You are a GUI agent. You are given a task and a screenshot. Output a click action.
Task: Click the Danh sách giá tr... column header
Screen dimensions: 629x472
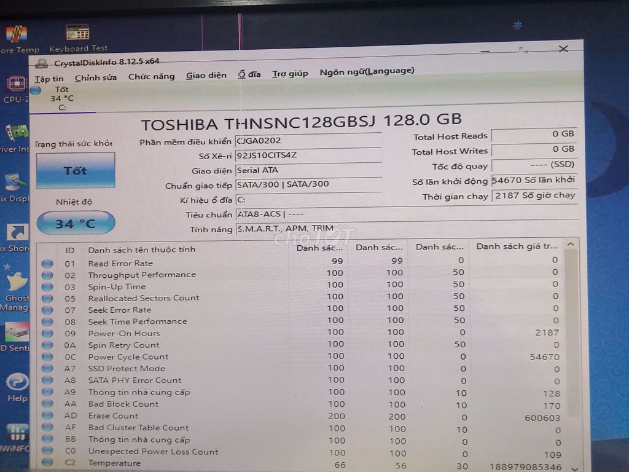[517, 246]
